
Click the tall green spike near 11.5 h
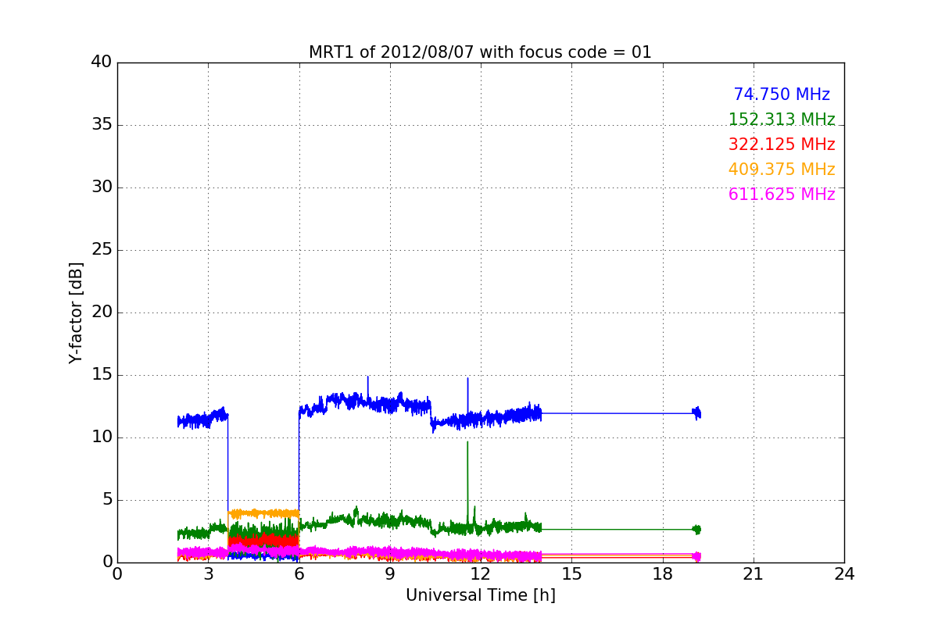coord(467,480)
